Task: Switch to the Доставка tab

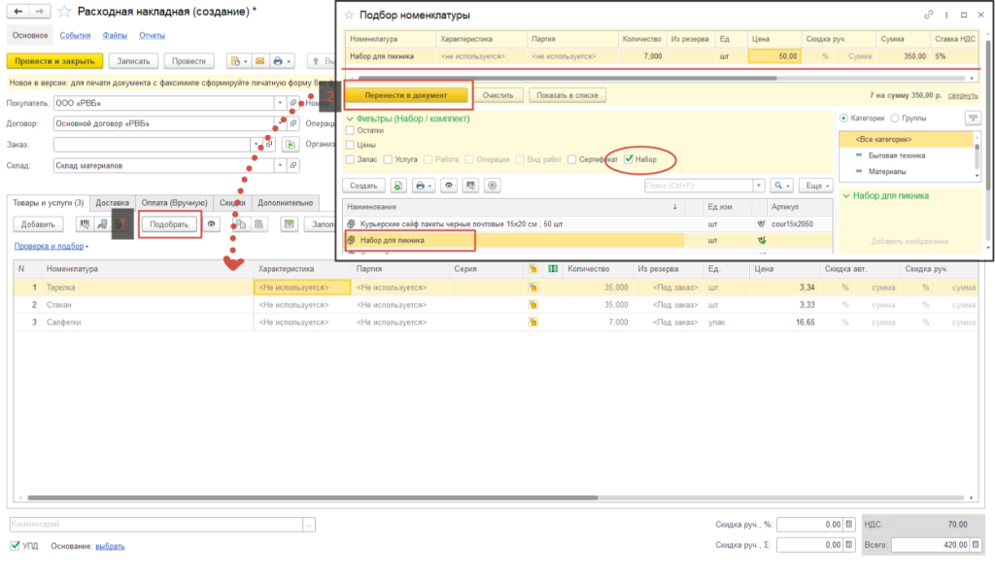Action: pyautogui.click(x=113, y=203)
